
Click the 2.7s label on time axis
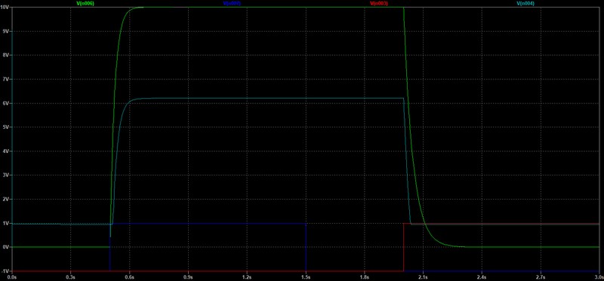[x=541, y=276]
